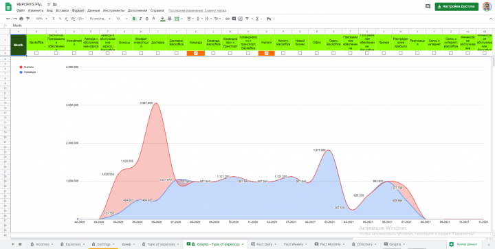Open the Справка menu
This screenshot has width=495, height=249.
point(157,10)
